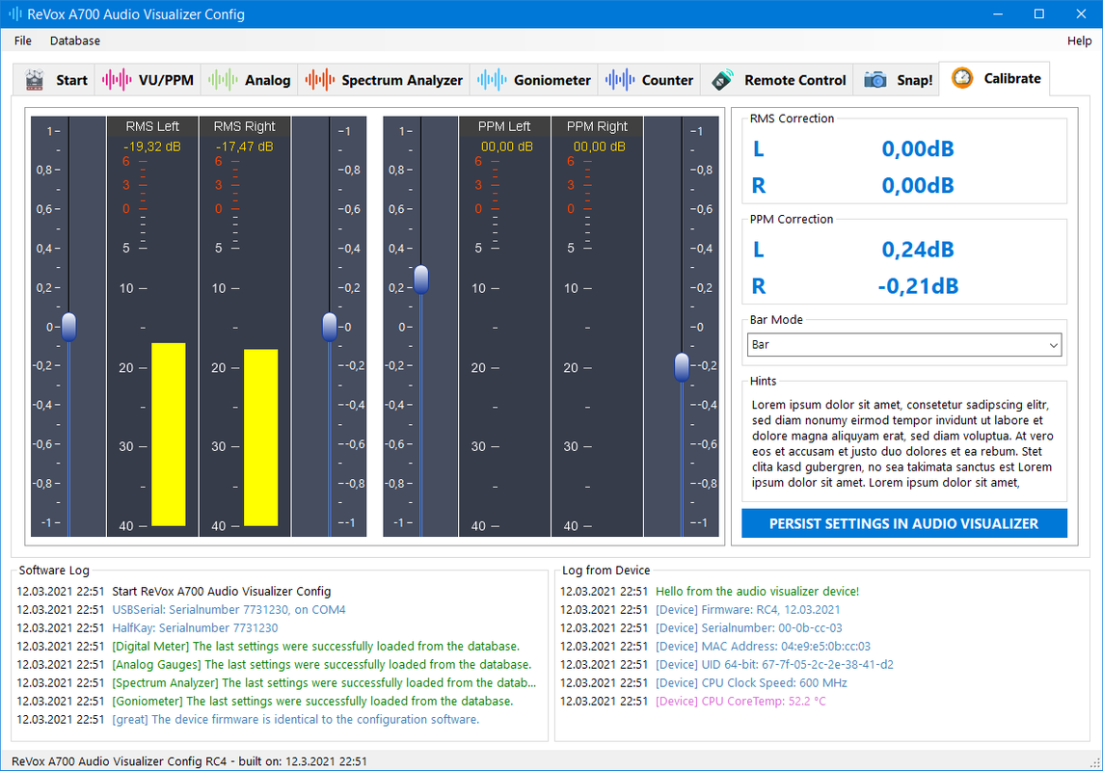Click the -17,47 dB RMS Right reading
1103x771 pixels.
click(244, 146)
